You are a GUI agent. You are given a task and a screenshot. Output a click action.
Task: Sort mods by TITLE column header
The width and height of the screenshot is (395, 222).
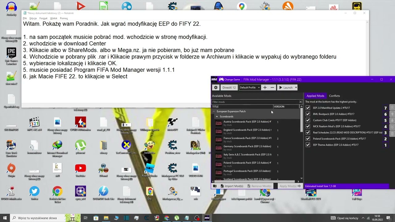point(242,107)
